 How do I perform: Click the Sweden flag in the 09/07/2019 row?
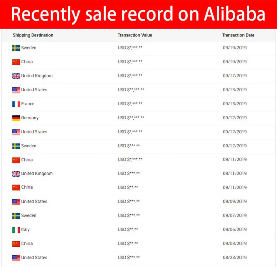(x=16, y=216)
